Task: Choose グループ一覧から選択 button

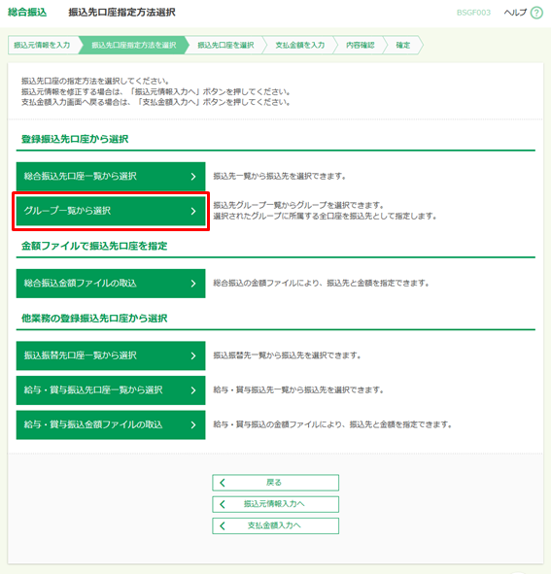Action: [x=111, y=211]
